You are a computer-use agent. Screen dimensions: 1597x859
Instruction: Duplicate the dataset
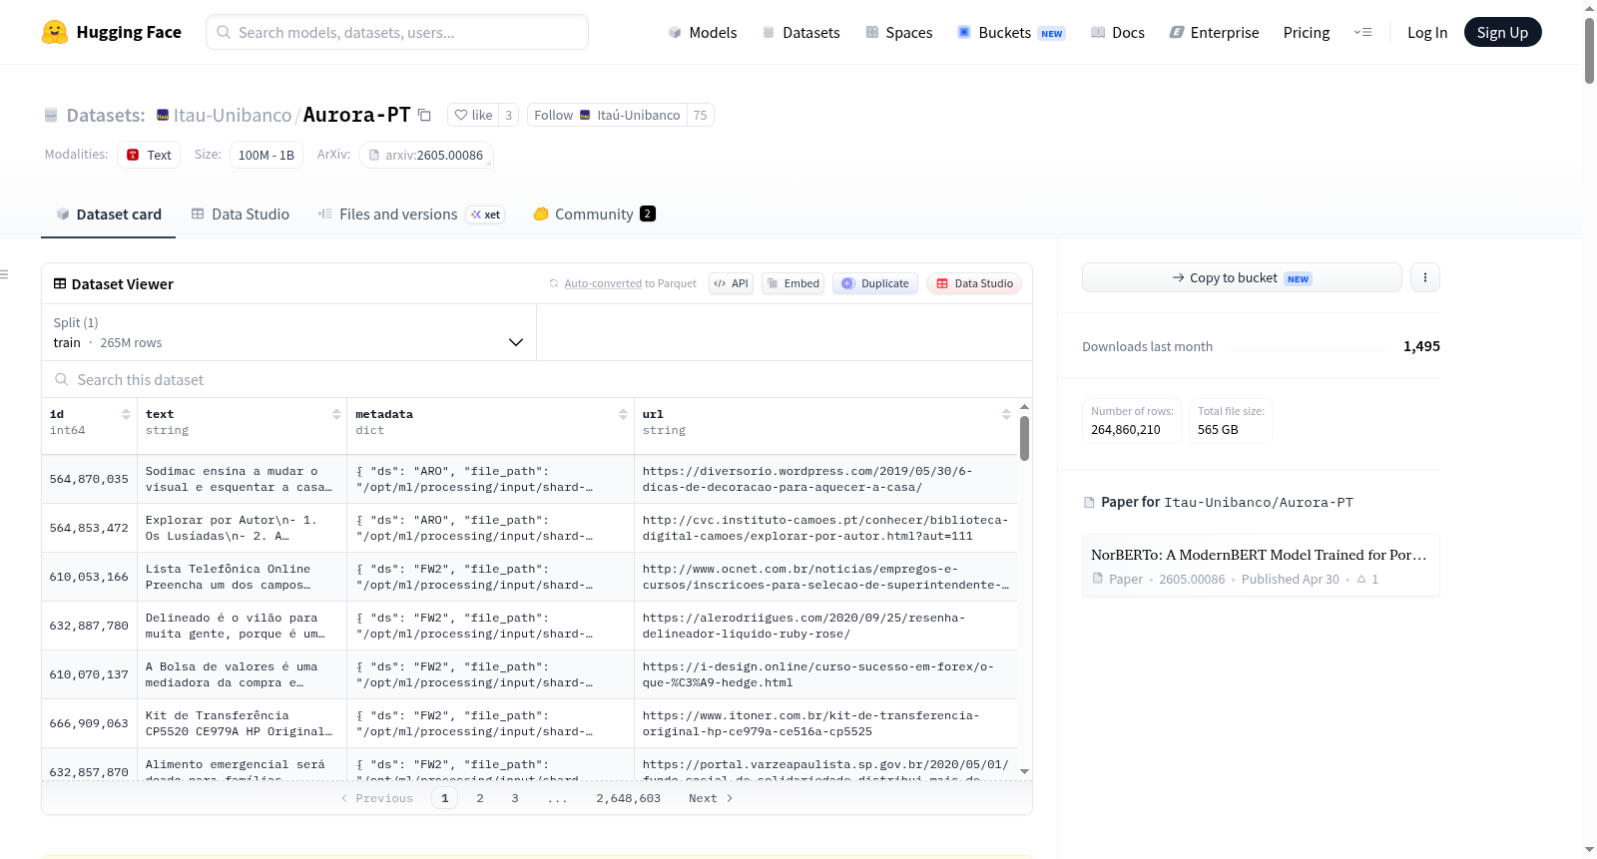click(875, 283)
